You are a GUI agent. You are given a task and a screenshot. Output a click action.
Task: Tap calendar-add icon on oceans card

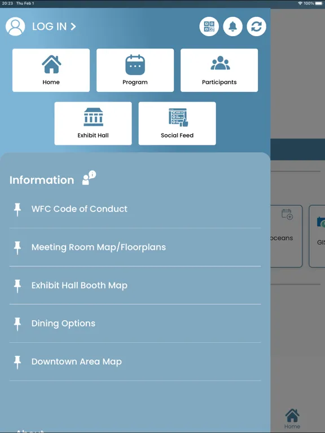(x=287, y=214)
